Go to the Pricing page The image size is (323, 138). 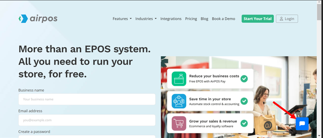[191, 19]
